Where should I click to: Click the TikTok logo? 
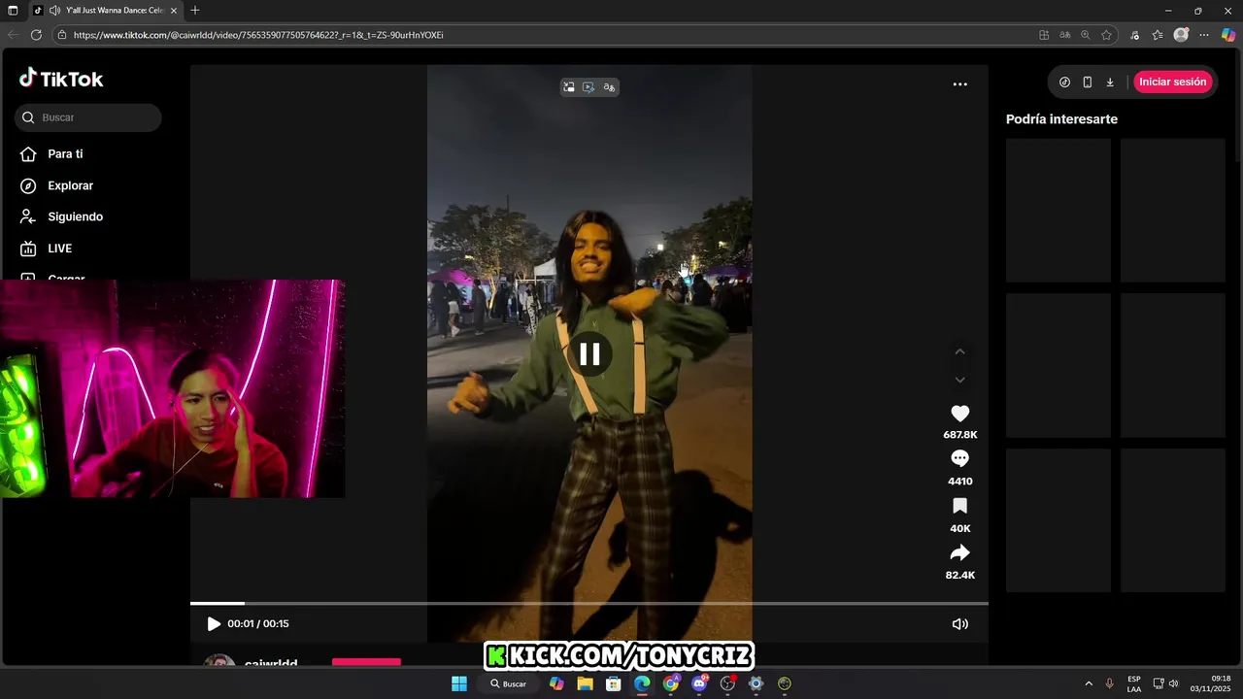[61, 79]
